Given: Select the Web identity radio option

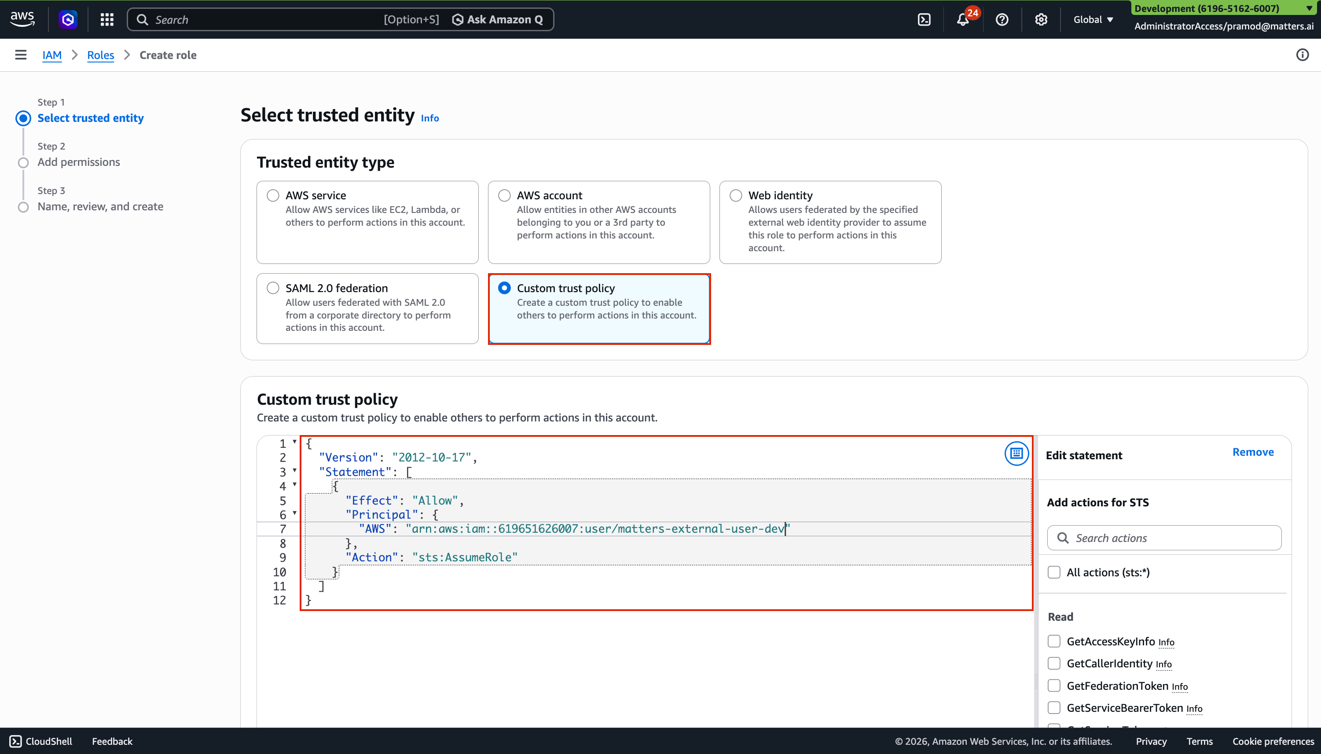Looking at the screenshot, I should coord(736,195).
